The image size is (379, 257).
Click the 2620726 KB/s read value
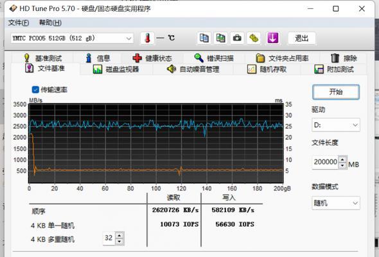coord(175,210)
